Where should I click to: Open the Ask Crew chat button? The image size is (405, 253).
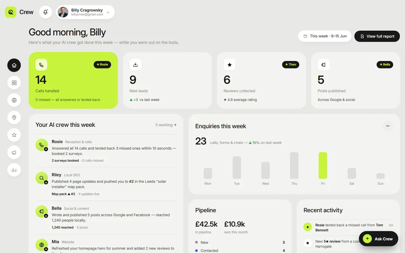click(x=378, y=239)
